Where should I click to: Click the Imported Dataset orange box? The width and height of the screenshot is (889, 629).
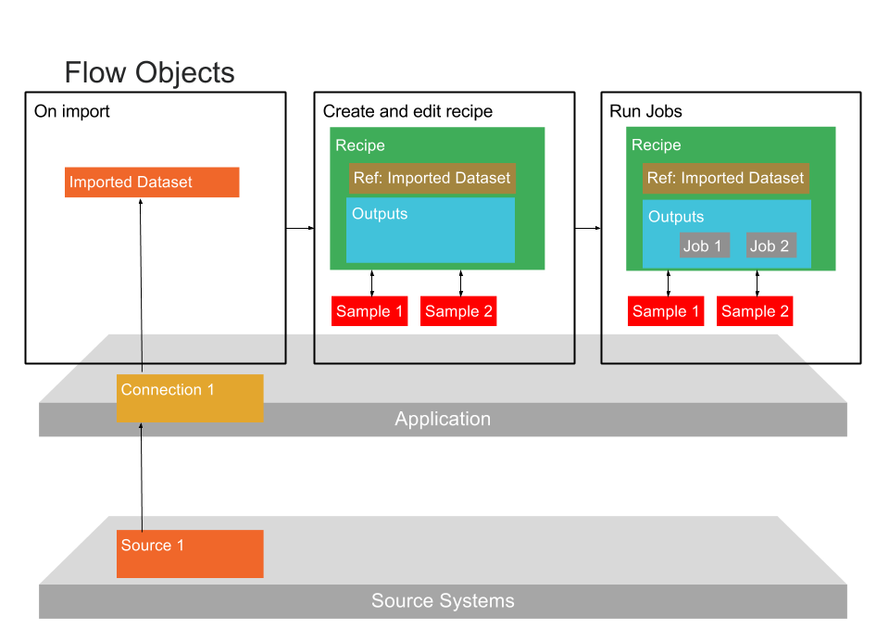[152, 182]
